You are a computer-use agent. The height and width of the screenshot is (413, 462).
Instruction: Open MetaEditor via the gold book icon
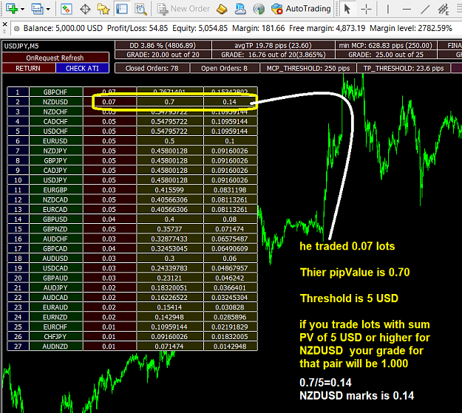click(222, 9)
